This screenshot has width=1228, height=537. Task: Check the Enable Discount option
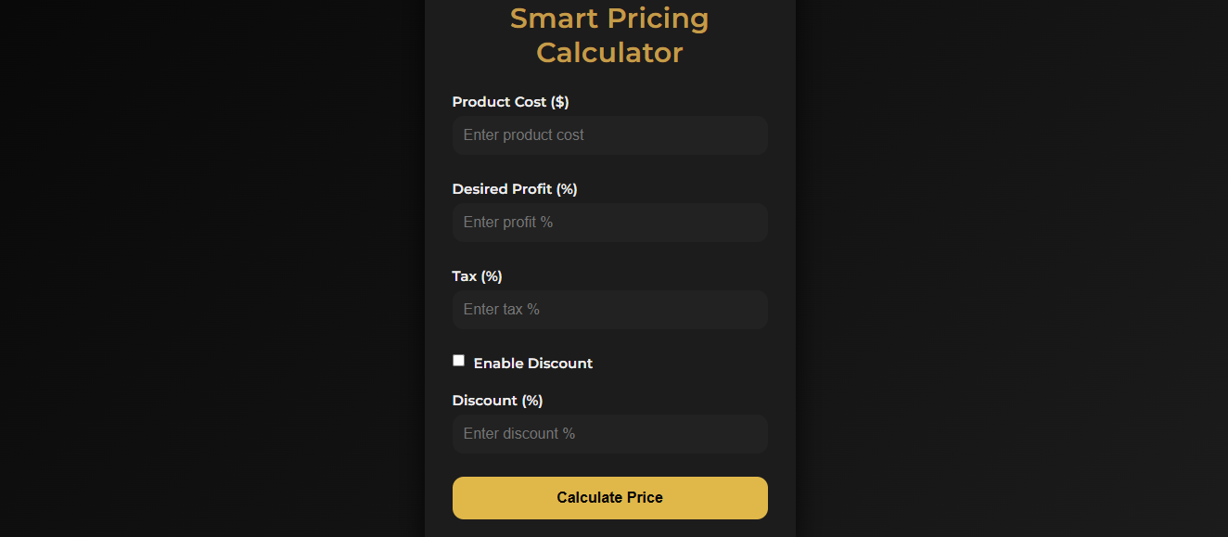pos(458,360)
